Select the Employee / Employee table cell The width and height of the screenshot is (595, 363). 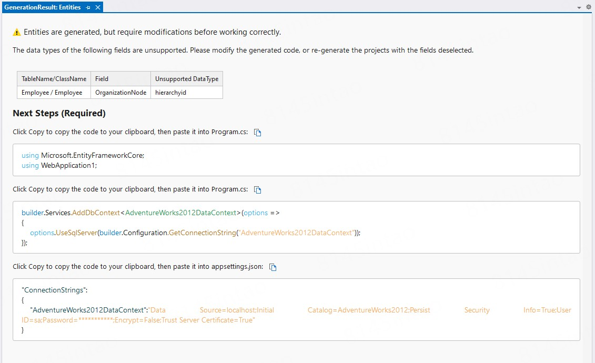(52, 93)
